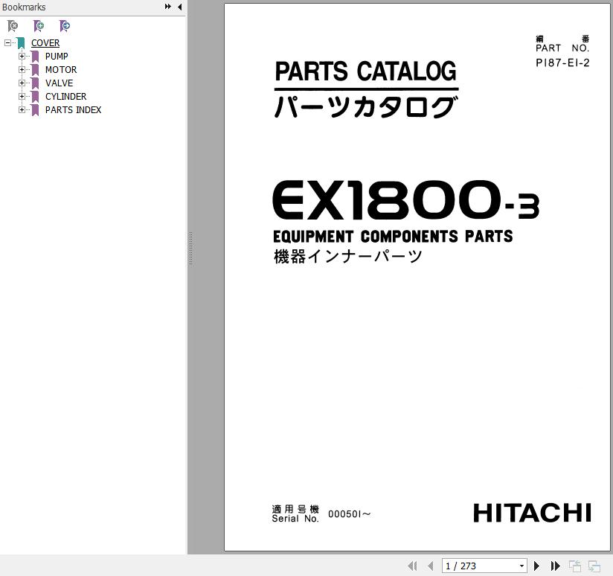Click the purple MOTOR bookmark ribbon icon

pos(35,70)
